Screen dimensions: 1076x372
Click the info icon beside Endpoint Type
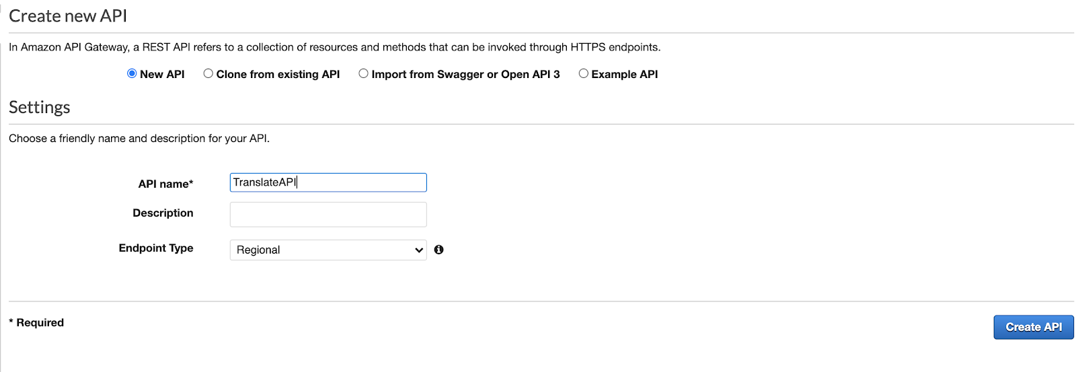click(438, 250)
